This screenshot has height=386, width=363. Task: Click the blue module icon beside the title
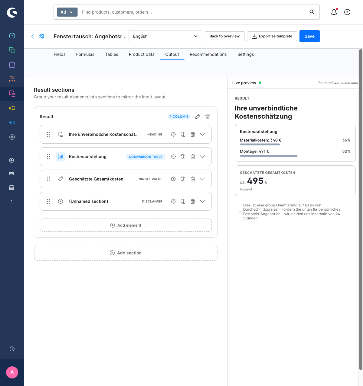click(x=42, y=36)
